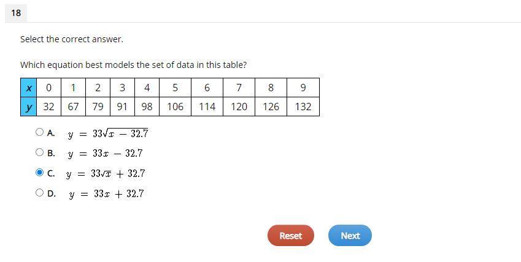Click table cell with value 32
Image resolution: width=521 pixels, height=262 pixels.
[x=49, y=107]
